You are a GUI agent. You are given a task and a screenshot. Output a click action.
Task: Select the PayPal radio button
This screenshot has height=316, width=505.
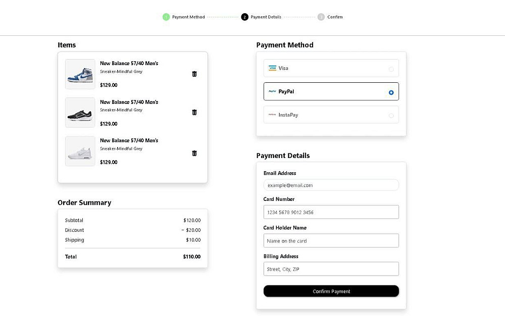point(391,92)
